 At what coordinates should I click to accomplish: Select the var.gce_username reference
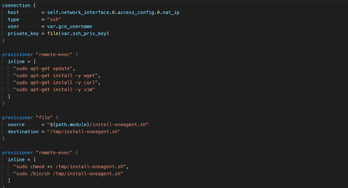[70, 27]
